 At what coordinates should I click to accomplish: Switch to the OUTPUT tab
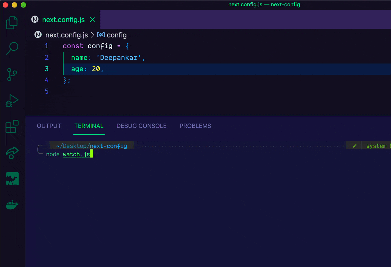pyautogui.click(x=49, y=126)
